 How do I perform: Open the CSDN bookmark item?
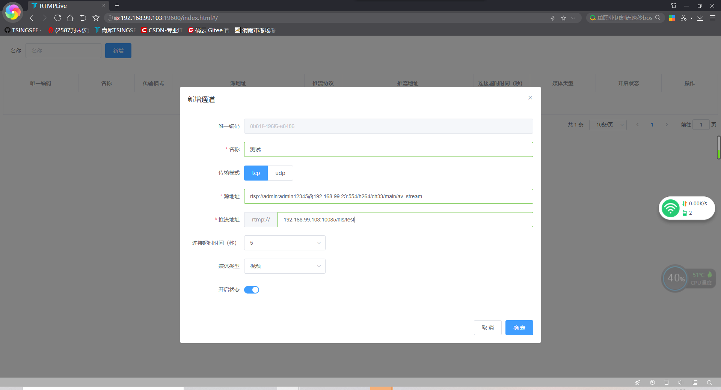[162, 30]
